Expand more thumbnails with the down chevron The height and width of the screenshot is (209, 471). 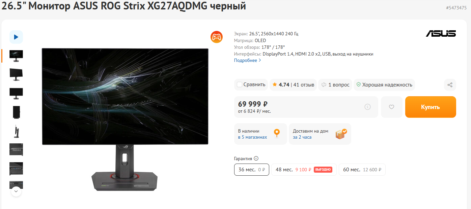click(x=16, y=192)
